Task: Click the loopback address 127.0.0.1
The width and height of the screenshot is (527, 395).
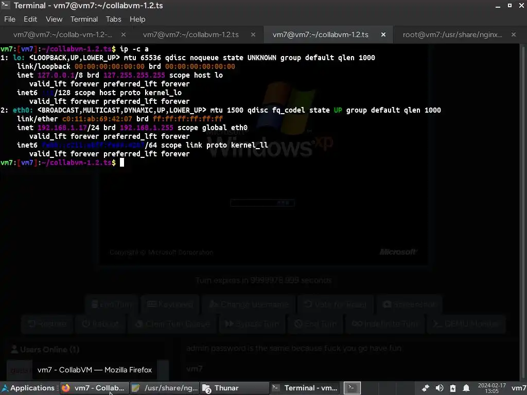Action: 56,75
